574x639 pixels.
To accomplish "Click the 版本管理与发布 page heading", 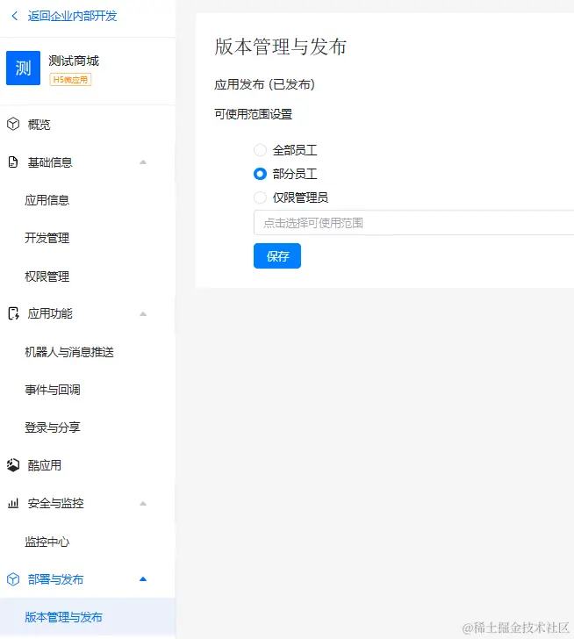I will [281, 47].
